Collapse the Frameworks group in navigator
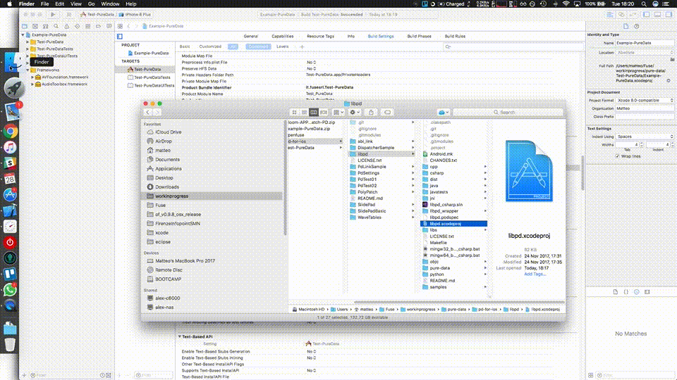This screenshot has height=380, width=677. (x=28, y=70)
